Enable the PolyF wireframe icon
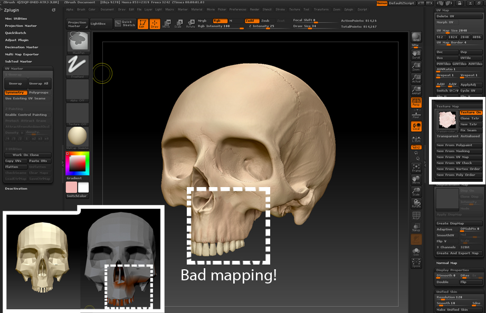 click(416, 215)
